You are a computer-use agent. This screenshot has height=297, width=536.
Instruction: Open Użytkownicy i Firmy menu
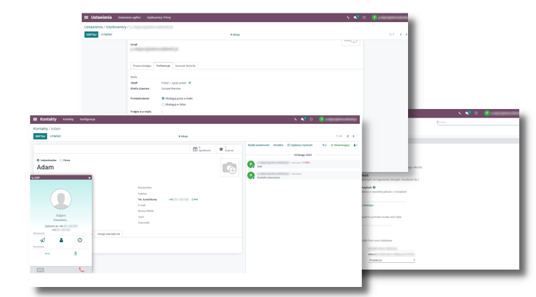159,17
